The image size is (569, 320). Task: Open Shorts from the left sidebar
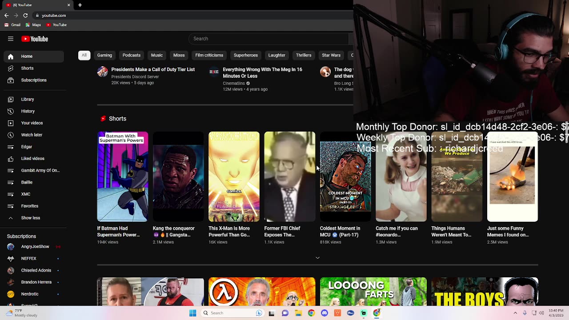pyautogui.click(x=33, y=68)
